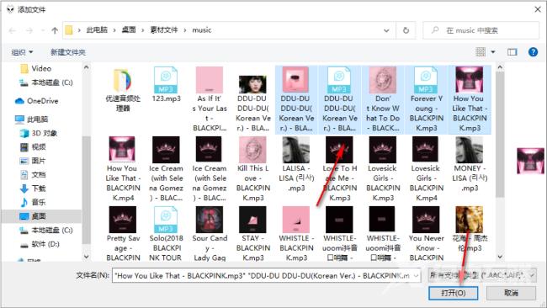The width and height of the screenshot is (547, 308).
Task: Click 取消 to cancel the dialog
Action: coord(511,293)
